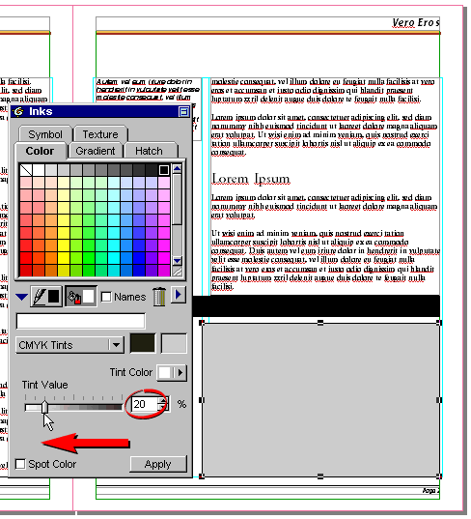Increase tint value with spinner up arrow

pos(163,400)
